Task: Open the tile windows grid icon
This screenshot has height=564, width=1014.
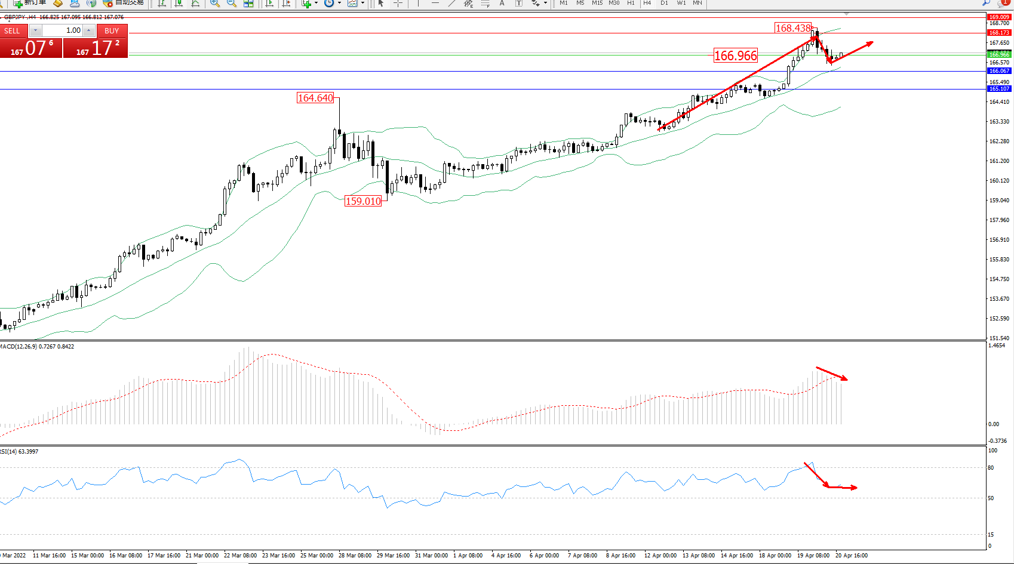Action: [248, 3]
